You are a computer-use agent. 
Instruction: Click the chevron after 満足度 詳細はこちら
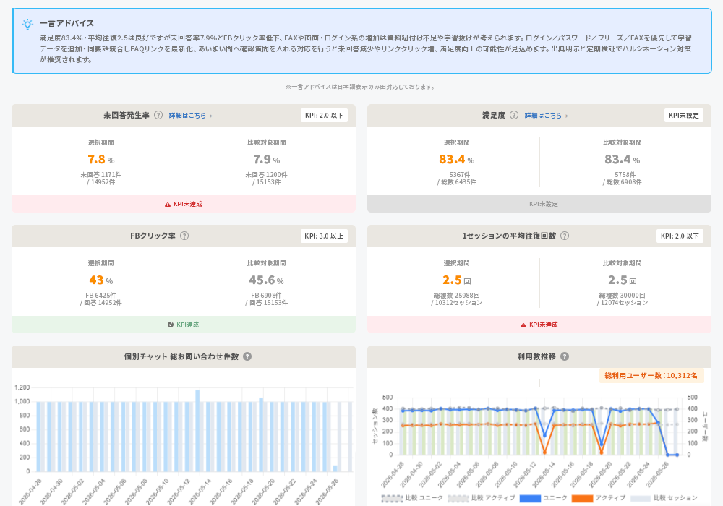point(567,116)
